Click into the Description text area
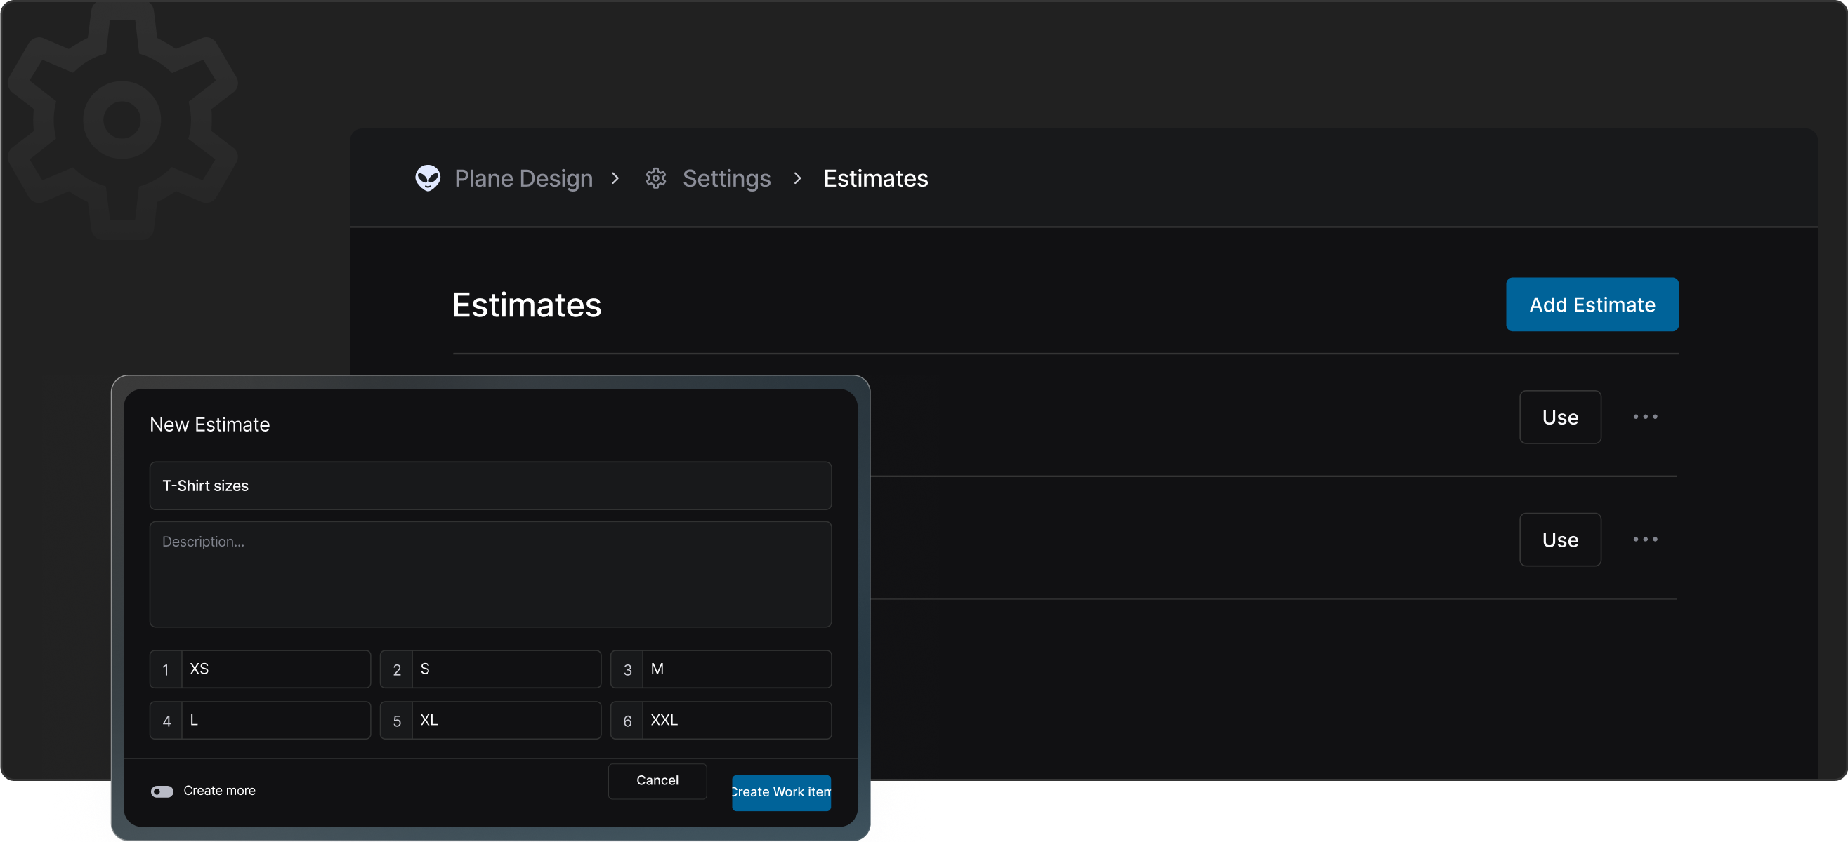Image resolution: width=1848 pixels, height=842 pixels. pos(490,574)
